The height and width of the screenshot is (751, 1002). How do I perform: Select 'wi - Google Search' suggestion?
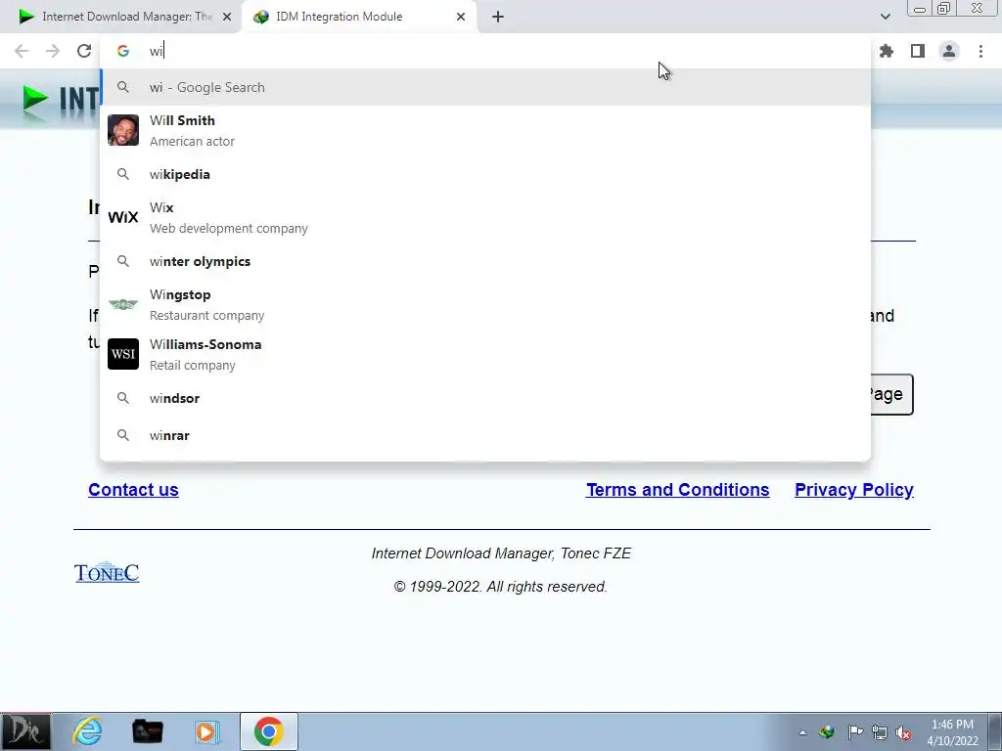tap(485, 87)
